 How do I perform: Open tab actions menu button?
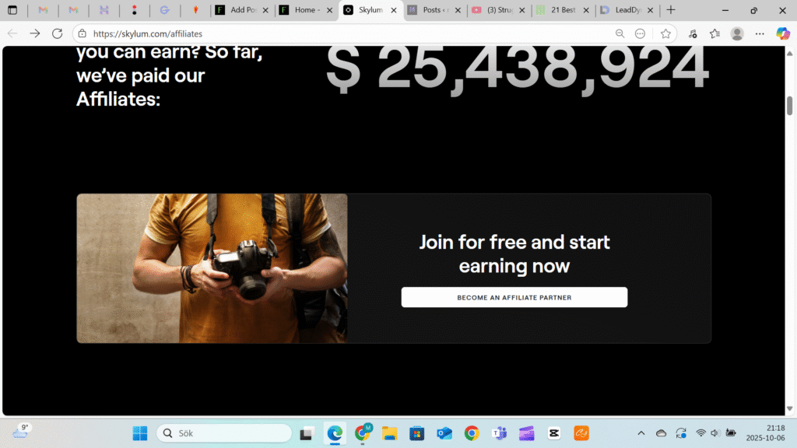pyautogui.click(x=12, y=9)
